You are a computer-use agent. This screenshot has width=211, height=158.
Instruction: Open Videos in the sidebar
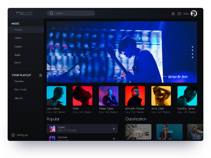click(18, 38)
